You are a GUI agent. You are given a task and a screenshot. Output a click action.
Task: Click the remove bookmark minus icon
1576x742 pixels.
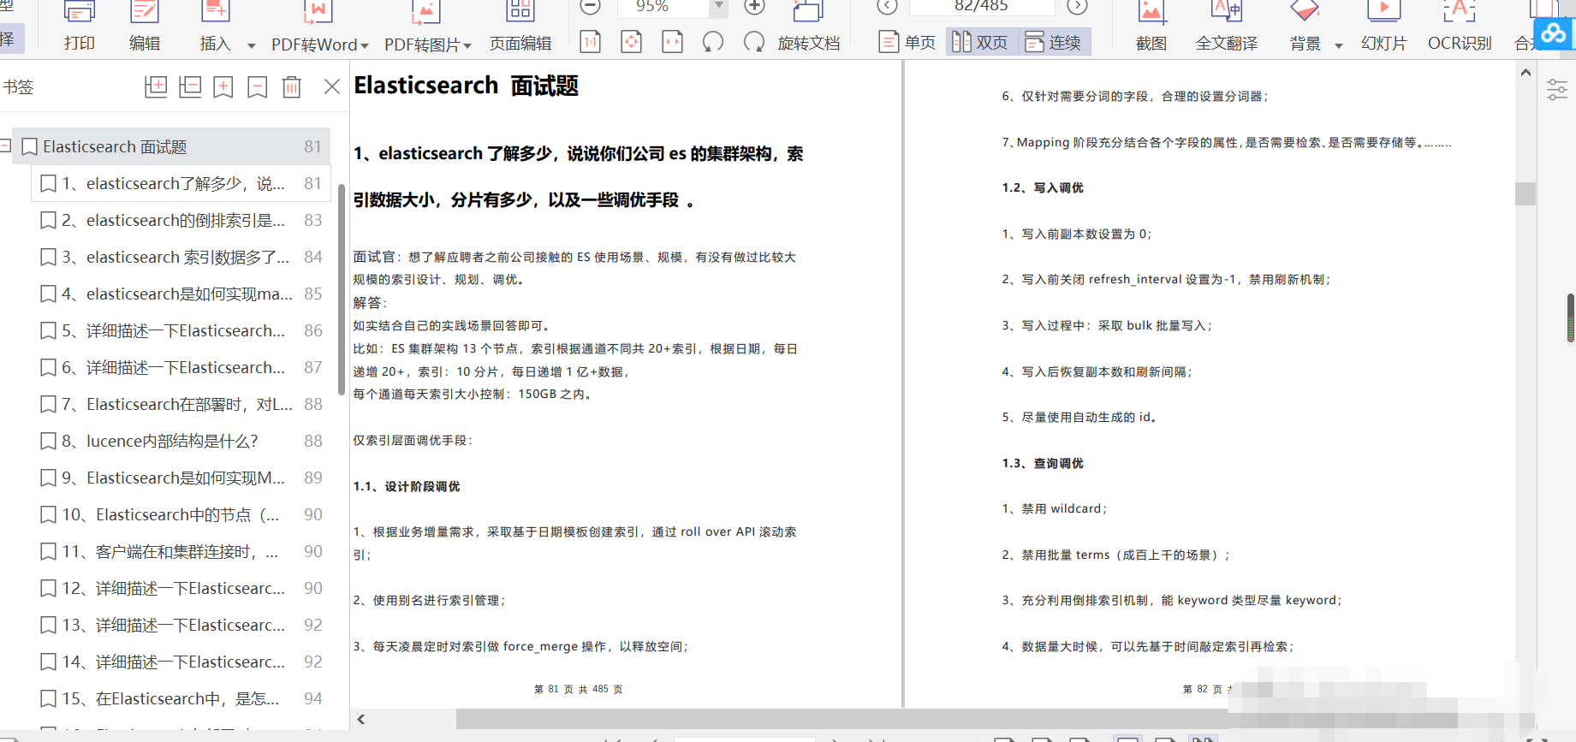click(x=258, y=86)
